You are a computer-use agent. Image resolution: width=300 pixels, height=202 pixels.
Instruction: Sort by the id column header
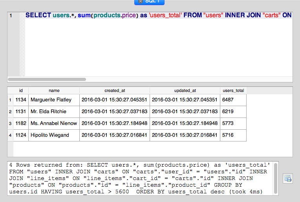(x=21, y=90)
